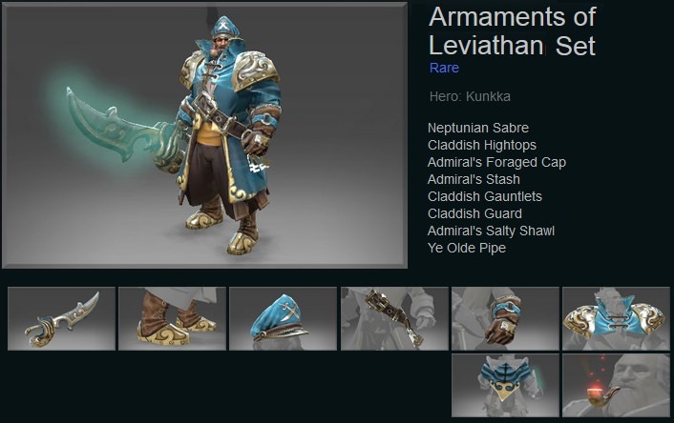Image resolution: width=674 pixels, height=423 pixels.
Task: Click the Claddish Gauntlets list entry
Action: click(485, 196)
